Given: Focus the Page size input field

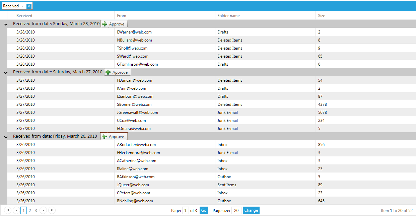Looking at the screenshot, I should click(236, 210).
